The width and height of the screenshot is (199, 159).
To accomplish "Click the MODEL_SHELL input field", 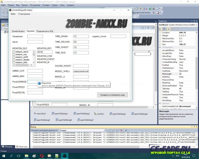I will point(81,71).
